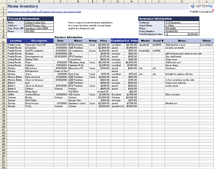Click the Vertex42 logo
The height and width of the screenshot is (169, 214).
tap(201, 6)
